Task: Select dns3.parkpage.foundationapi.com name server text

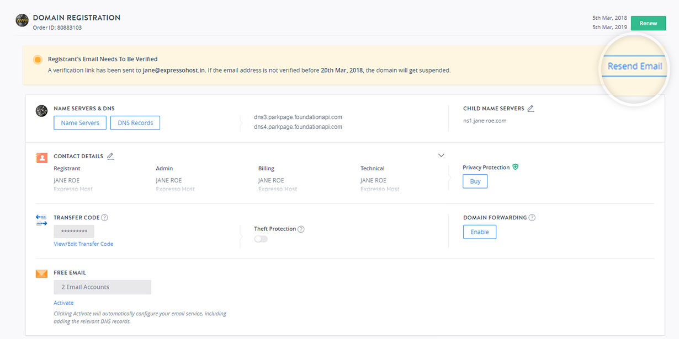Action: (x=298, y=117)
